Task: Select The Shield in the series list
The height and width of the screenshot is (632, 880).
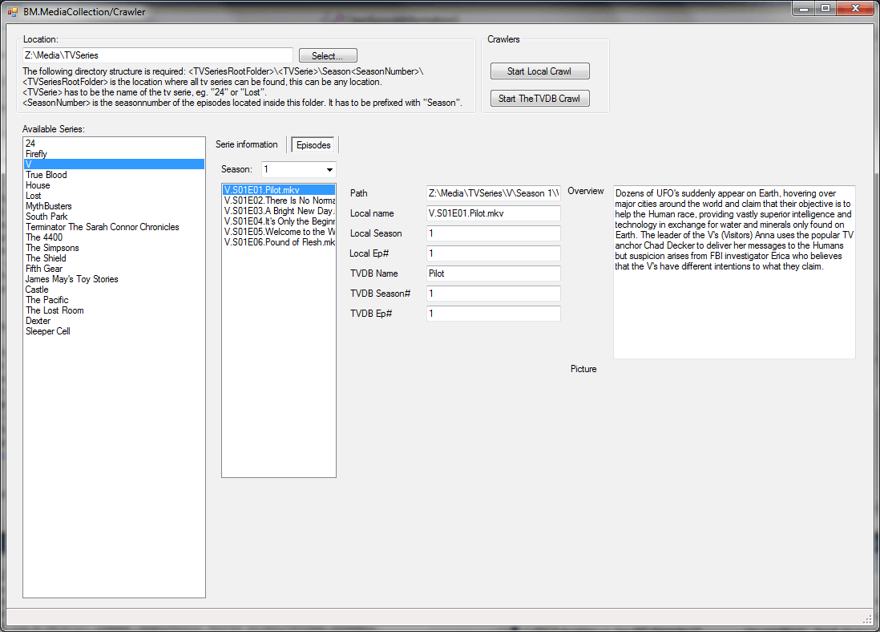Action: pos(114,258)
